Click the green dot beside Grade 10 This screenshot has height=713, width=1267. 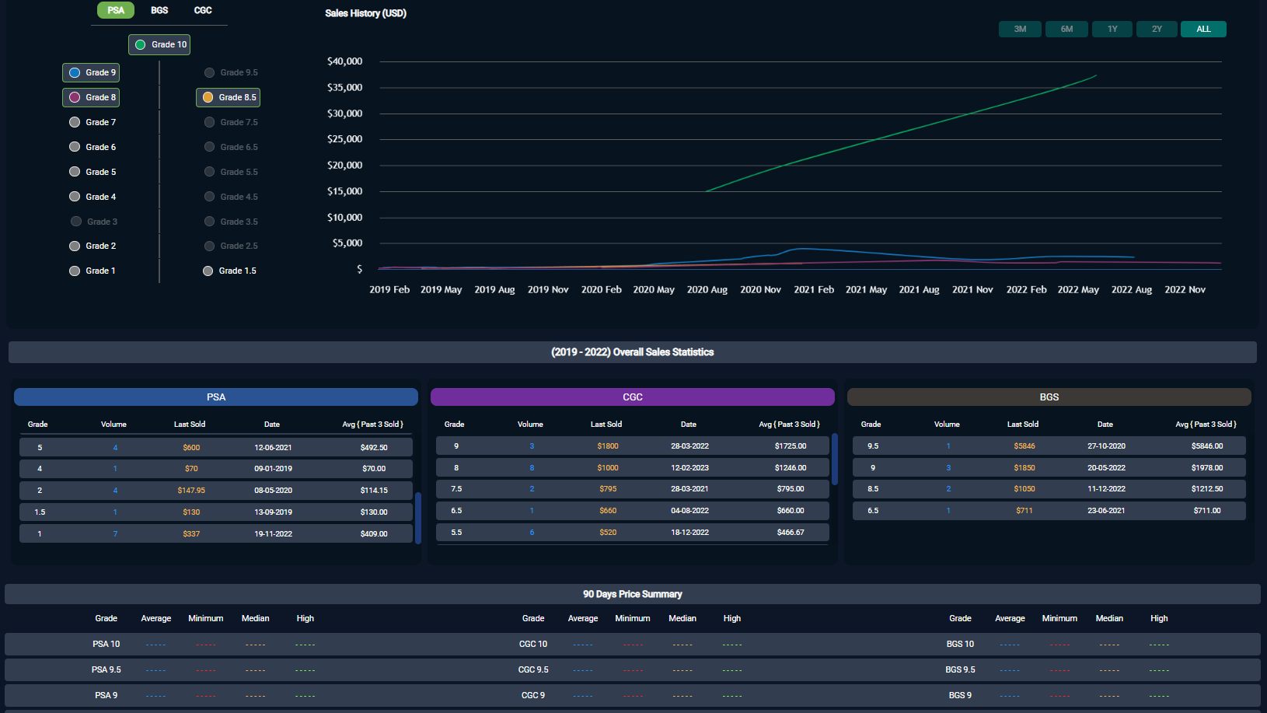pos(138,44)
